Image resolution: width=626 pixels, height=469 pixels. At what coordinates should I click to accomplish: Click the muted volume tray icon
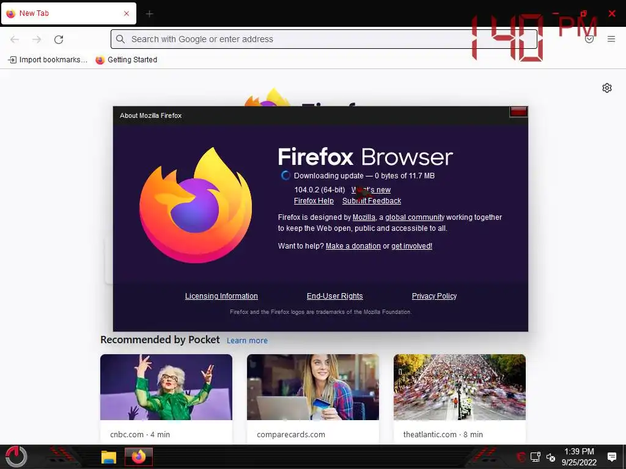pyautogui.click(x=551, y=457)
